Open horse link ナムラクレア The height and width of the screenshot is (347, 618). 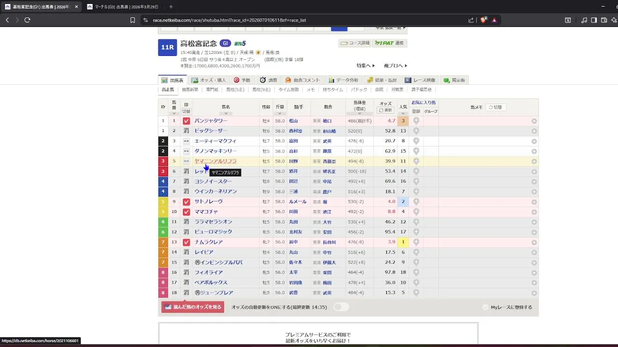[209, 242]
